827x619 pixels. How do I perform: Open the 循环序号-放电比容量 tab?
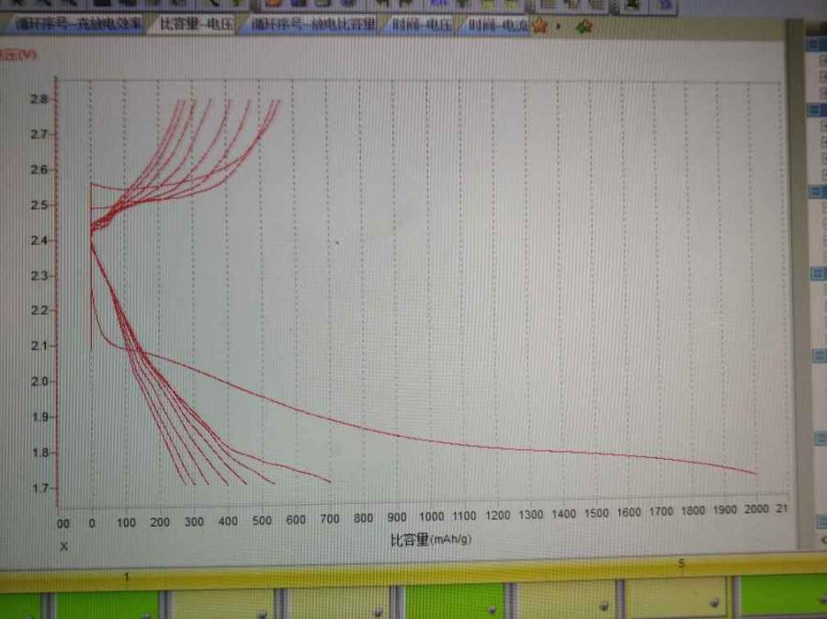pos(312,25)
